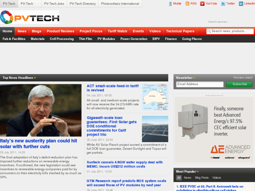Image resolution: width=255 pixels, height=191 pixels.
Task: Open the Most Popular heading link
Action: (x=187, y=171)
